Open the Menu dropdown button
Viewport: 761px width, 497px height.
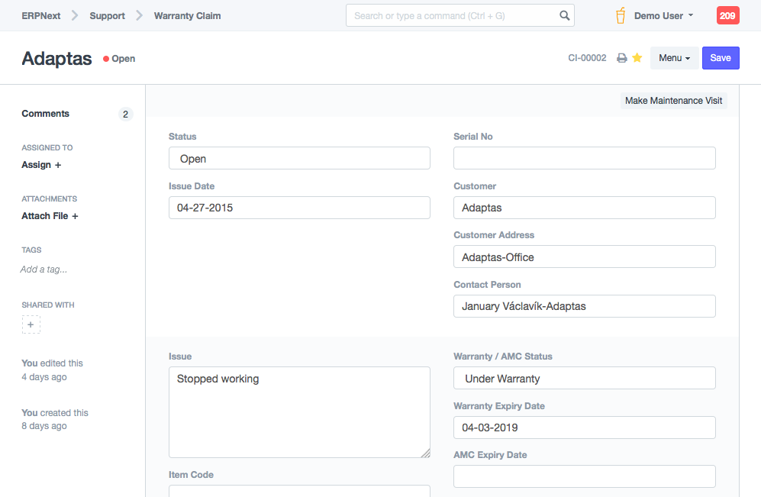(x=674, y=58)
